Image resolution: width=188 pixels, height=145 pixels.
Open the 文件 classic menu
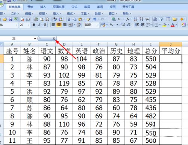coord(15,13)
